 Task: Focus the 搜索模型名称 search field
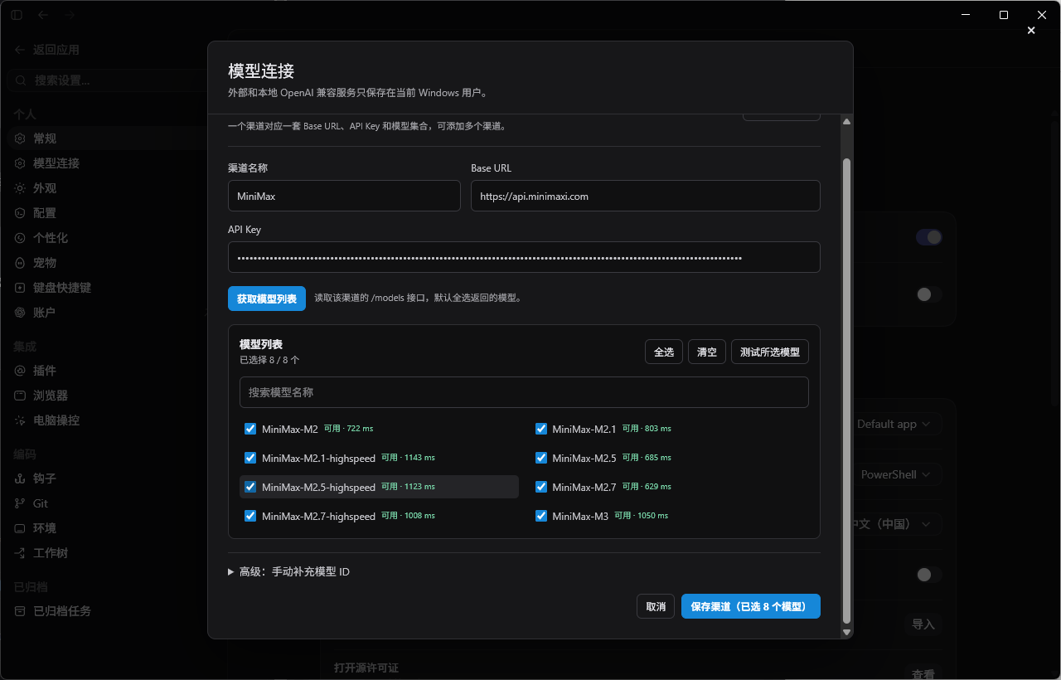click(x=524, y=392)
